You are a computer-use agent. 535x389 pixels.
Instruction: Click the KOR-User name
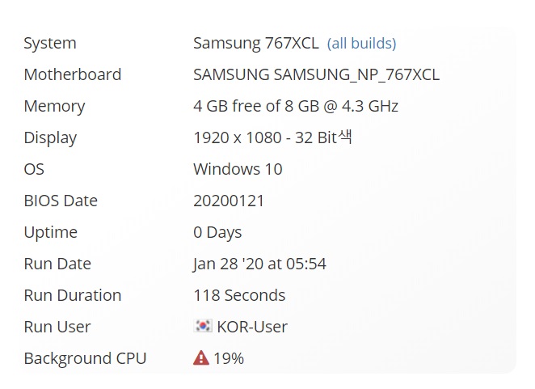(x=252, y=327)
